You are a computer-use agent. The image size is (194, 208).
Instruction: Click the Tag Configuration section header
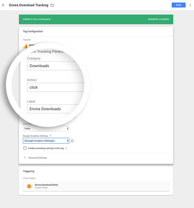point(33,31)
